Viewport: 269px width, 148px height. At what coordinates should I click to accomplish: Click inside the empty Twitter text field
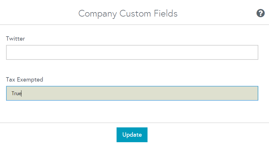coord(132,53)
